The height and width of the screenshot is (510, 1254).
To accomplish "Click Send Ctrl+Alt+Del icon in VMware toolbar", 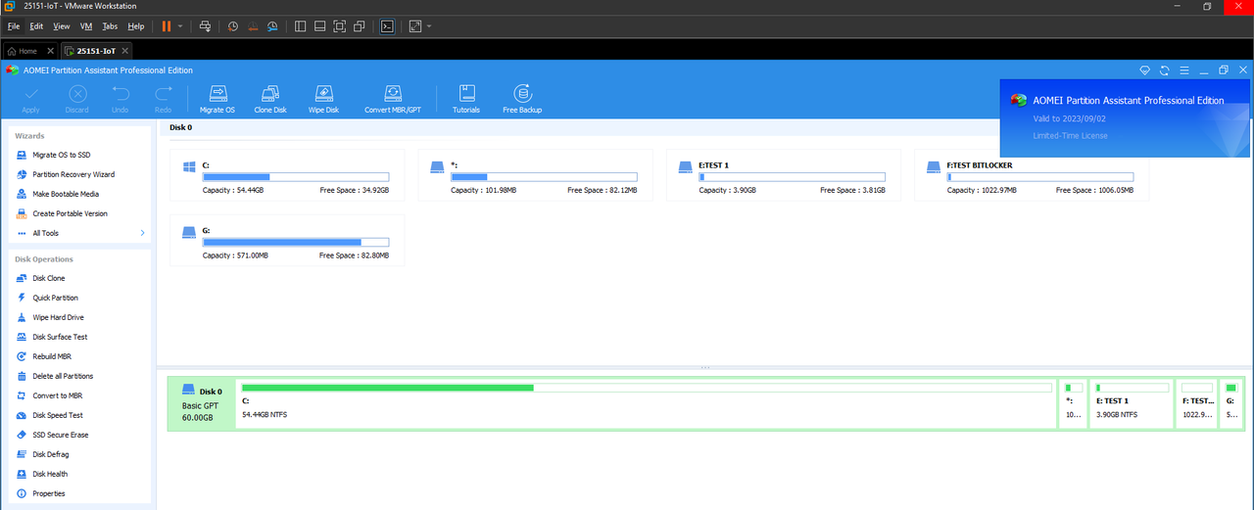I will point(204,26).
